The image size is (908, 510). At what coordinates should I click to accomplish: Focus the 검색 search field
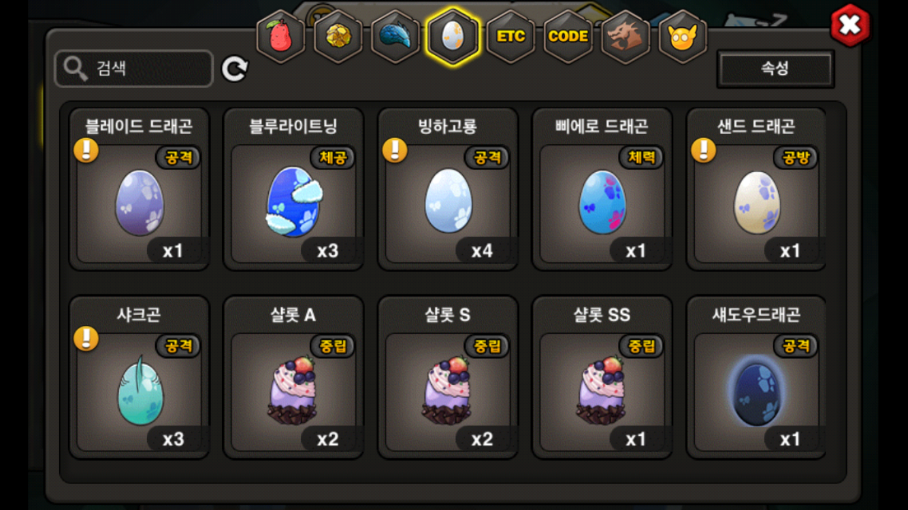134,69
